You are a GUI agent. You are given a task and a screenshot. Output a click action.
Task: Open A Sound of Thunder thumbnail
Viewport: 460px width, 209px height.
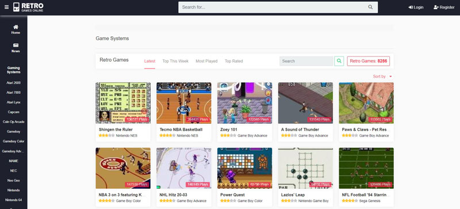pos(305,103)
